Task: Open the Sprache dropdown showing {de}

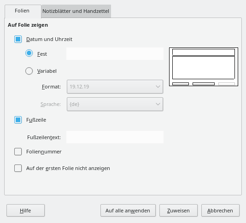Action: coord(115,104)
